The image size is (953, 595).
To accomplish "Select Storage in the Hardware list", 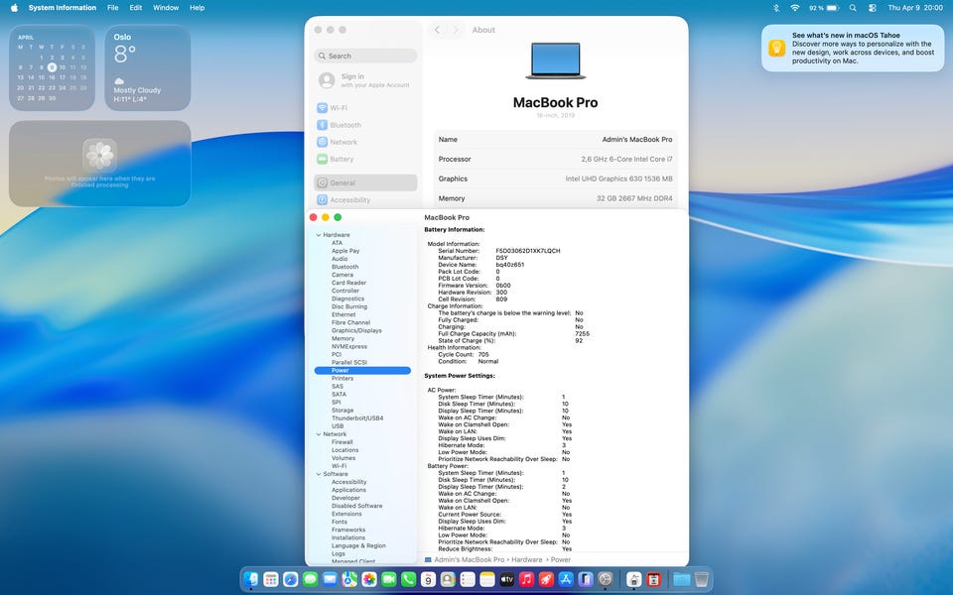I will click(342, 411).
